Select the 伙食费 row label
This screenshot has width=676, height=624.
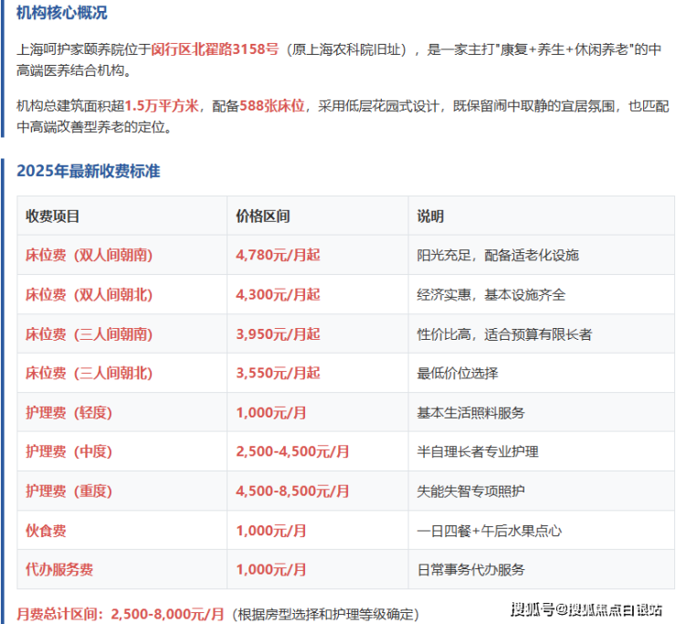(x=46, y=531)
